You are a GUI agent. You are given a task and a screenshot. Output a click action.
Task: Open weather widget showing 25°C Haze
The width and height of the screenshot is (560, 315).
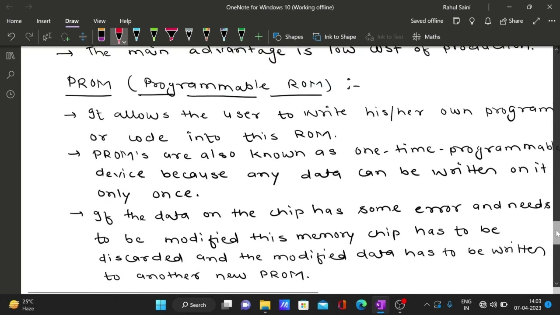pos(22,305)
